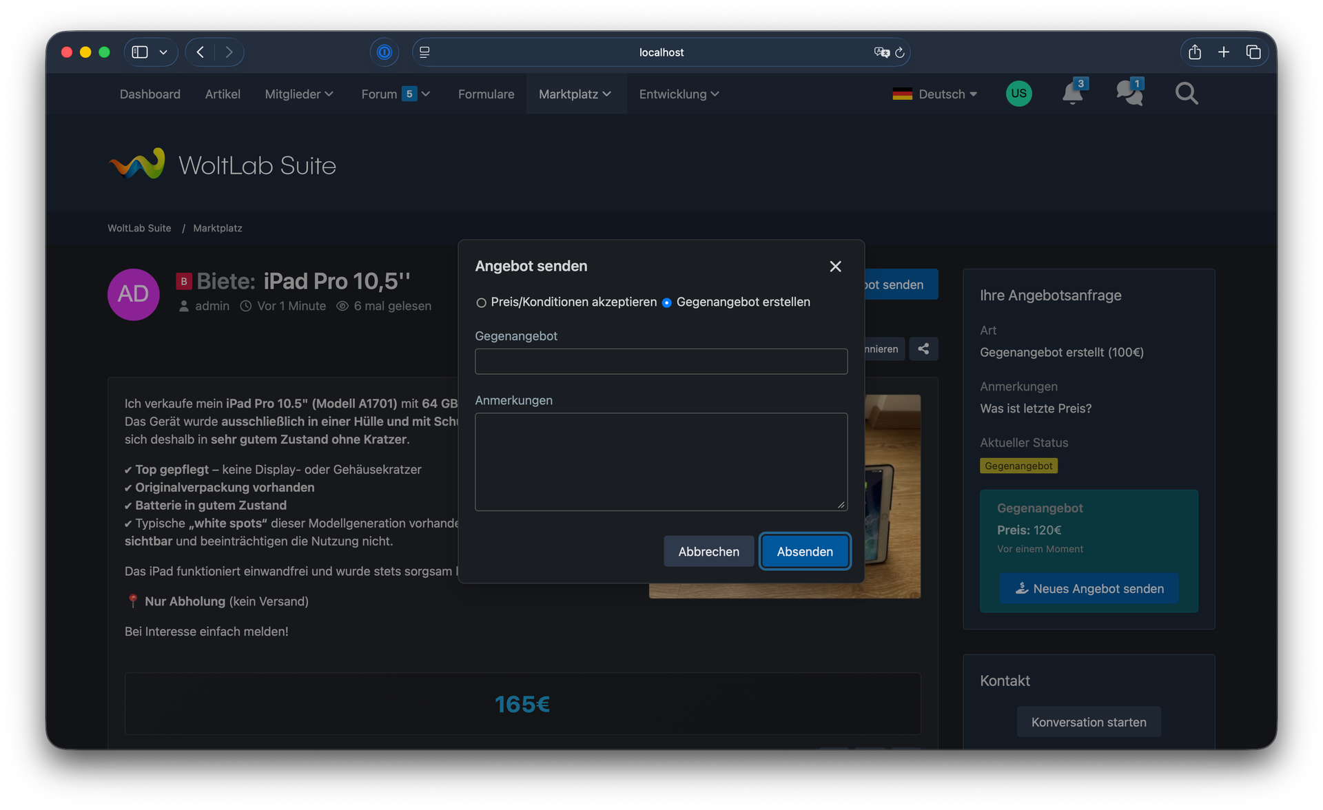1323x810 pixels.
Task: Click the Anmerkungen text area
Action: [660, 461]
